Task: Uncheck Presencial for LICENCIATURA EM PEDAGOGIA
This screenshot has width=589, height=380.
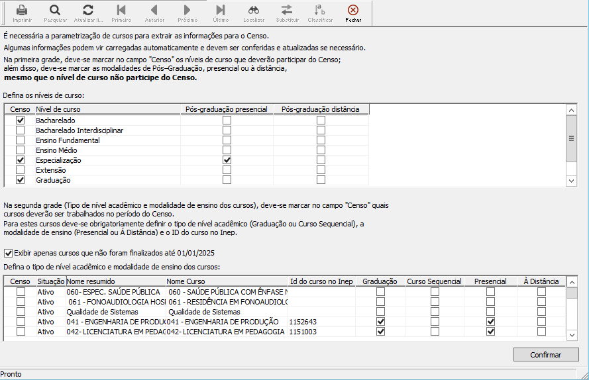Action: (x=490, y=332)
